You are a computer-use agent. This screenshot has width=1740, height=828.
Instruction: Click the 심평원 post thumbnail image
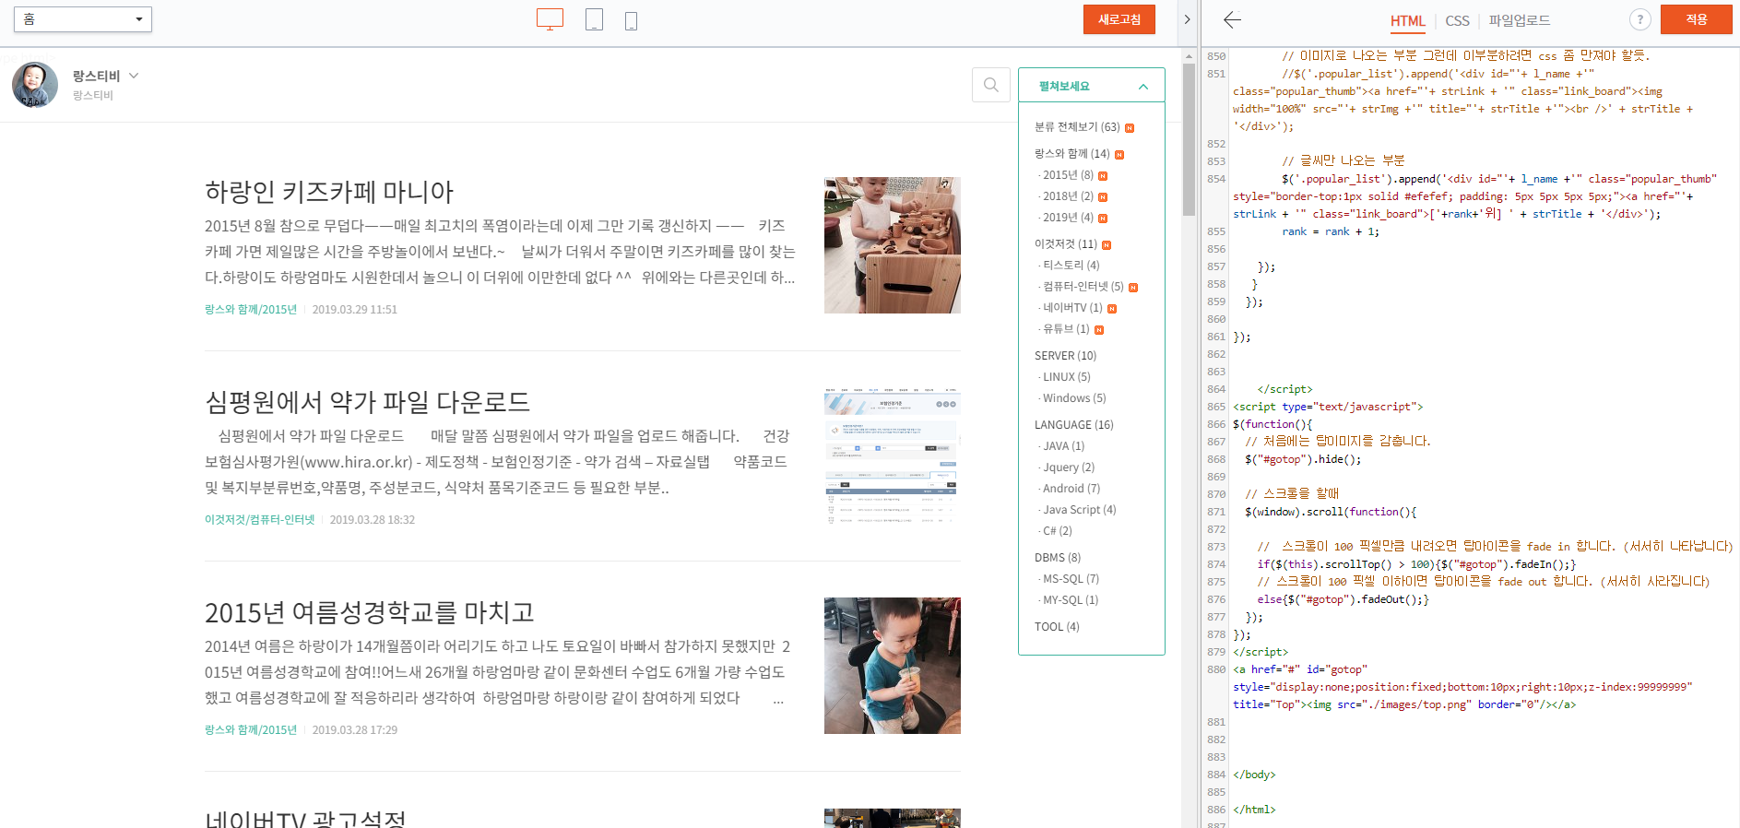point(893,455)
